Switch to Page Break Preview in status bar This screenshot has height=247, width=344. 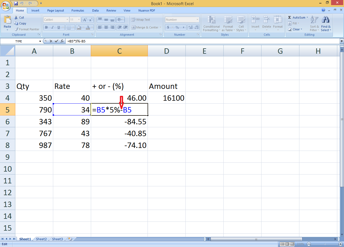292,244
